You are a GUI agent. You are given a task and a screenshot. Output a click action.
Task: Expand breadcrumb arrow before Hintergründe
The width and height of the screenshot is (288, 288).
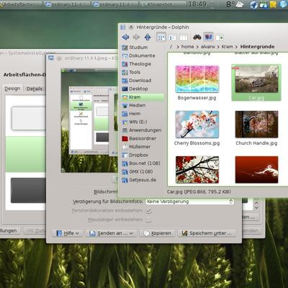[x=236, y=47]
